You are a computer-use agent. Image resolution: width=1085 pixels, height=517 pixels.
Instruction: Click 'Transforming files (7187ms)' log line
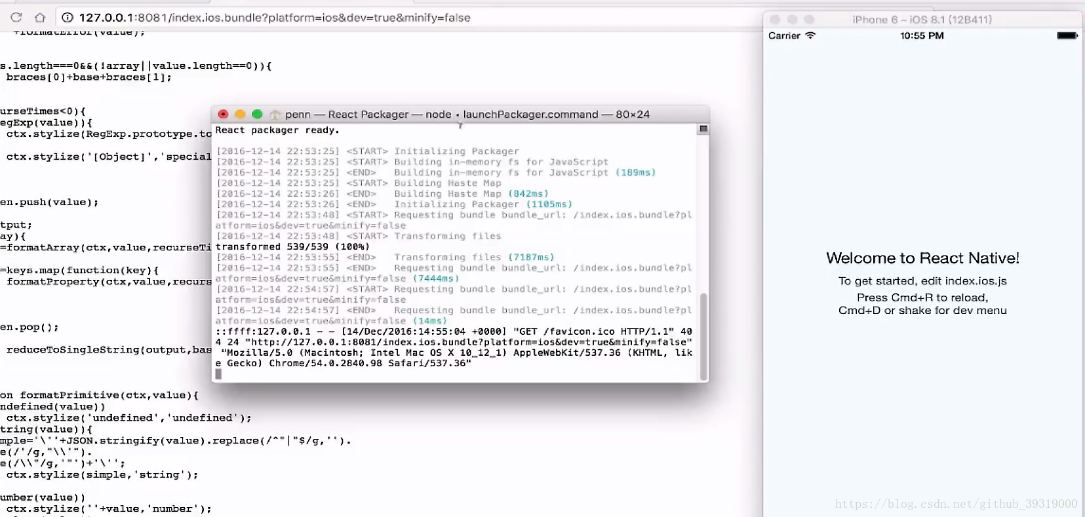tap(385, 258)
